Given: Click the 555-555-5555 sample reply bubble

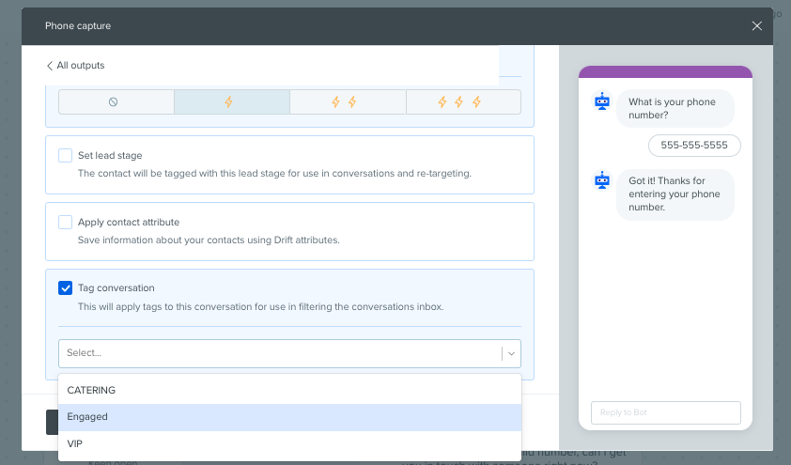Looking at the screenshot, I should coord(694,146).
